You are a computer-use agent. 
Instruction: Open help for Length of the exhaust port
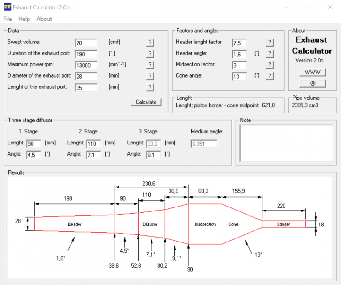(150, 87)
